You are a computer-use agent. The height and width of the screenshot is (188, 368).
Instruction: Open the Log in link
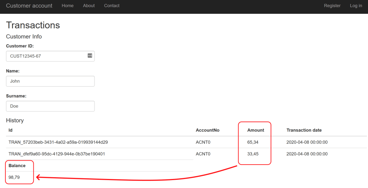pyautogui.click(x=356, y=6)
